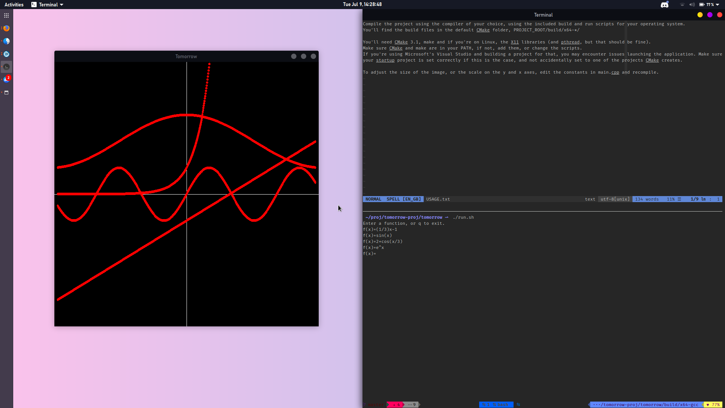Click the NORMAL mode indicator in Vim statusline
Image resolution: width=725 pixels, height=408 pixels.
pyautogui.click(x=373, y=199)
